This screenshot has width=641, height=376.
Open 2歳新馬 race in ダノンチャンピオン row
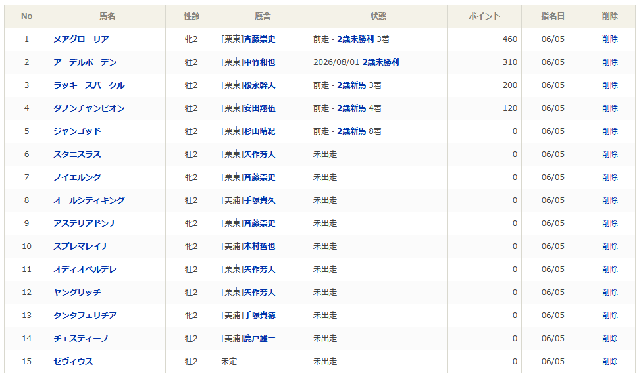[351, 108]
